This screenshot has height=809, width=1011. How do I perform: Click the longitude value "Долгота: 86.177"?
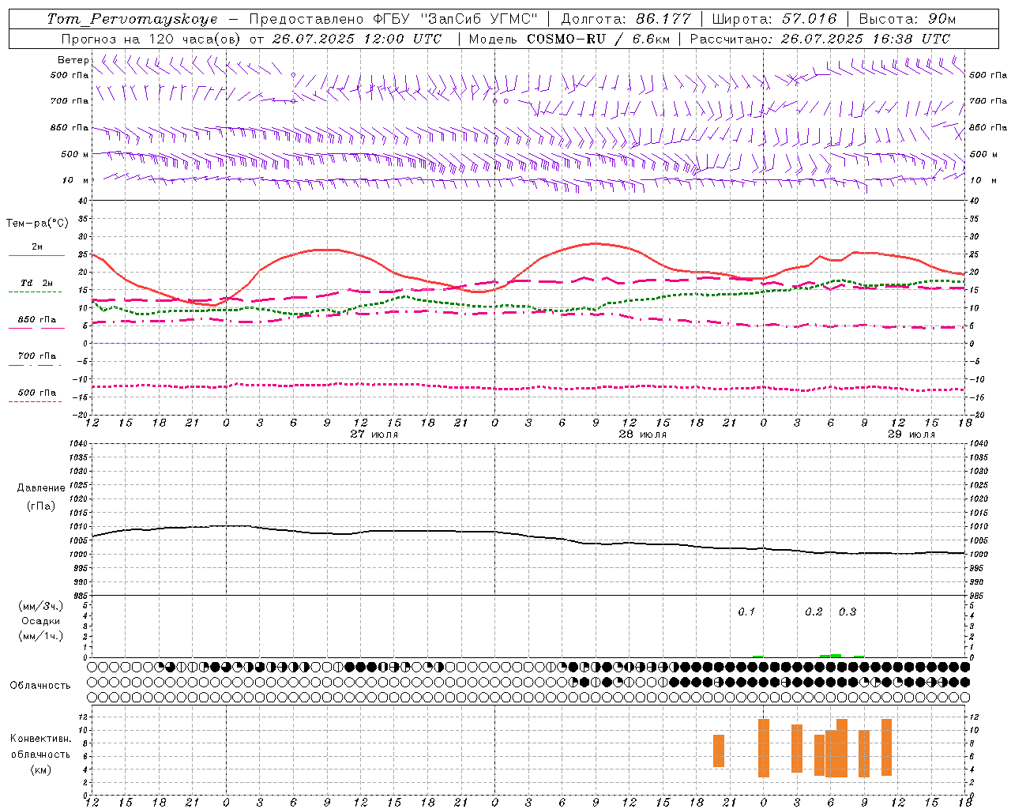[x=626, y=19]
